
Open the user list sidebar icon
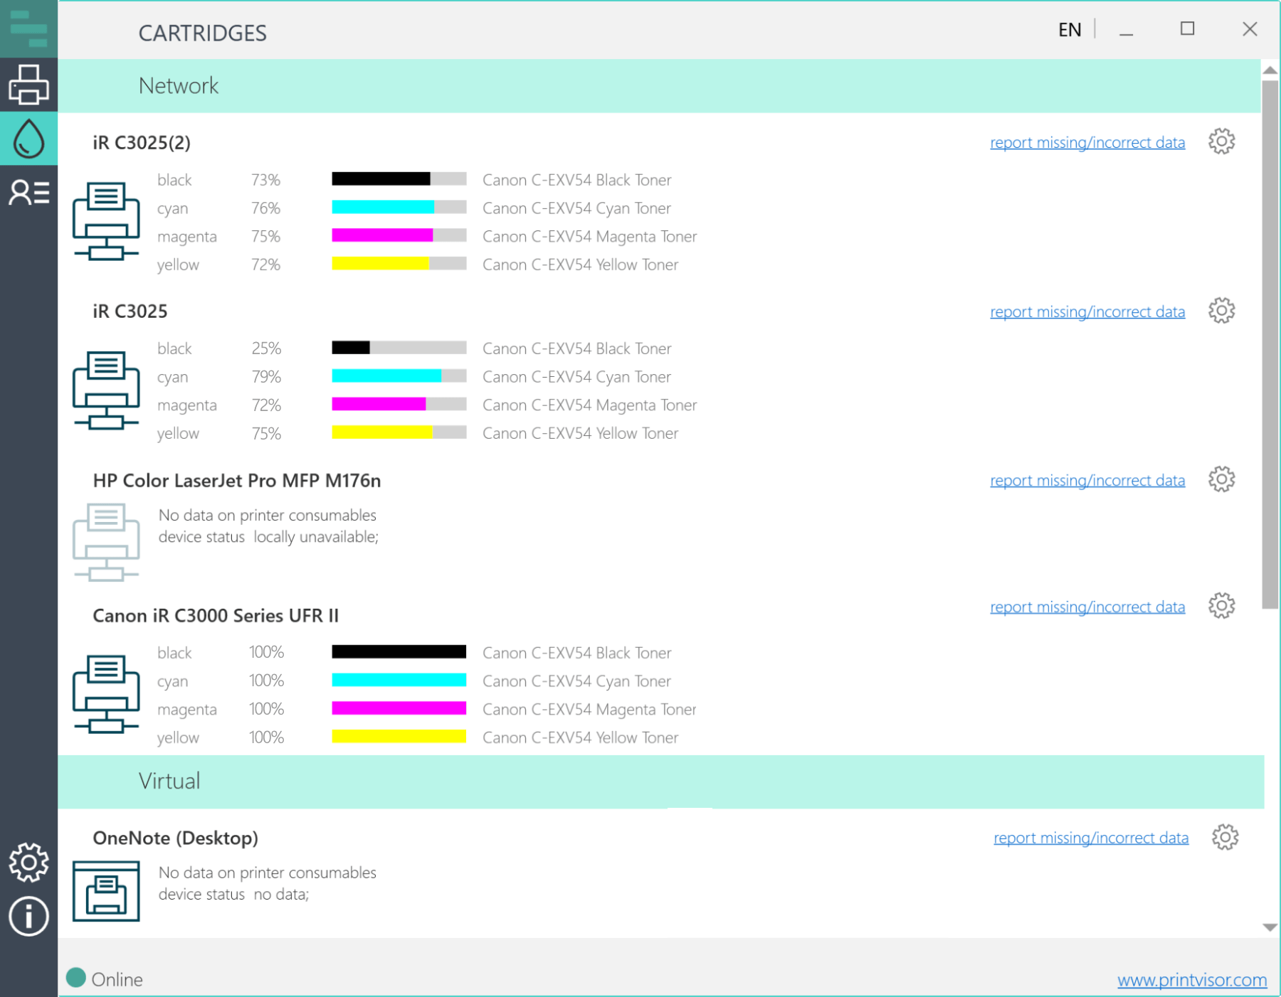[28, 192]
